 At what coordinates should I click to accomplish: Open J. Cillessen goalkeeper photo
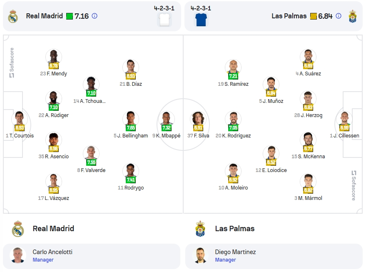coord(344,119)
